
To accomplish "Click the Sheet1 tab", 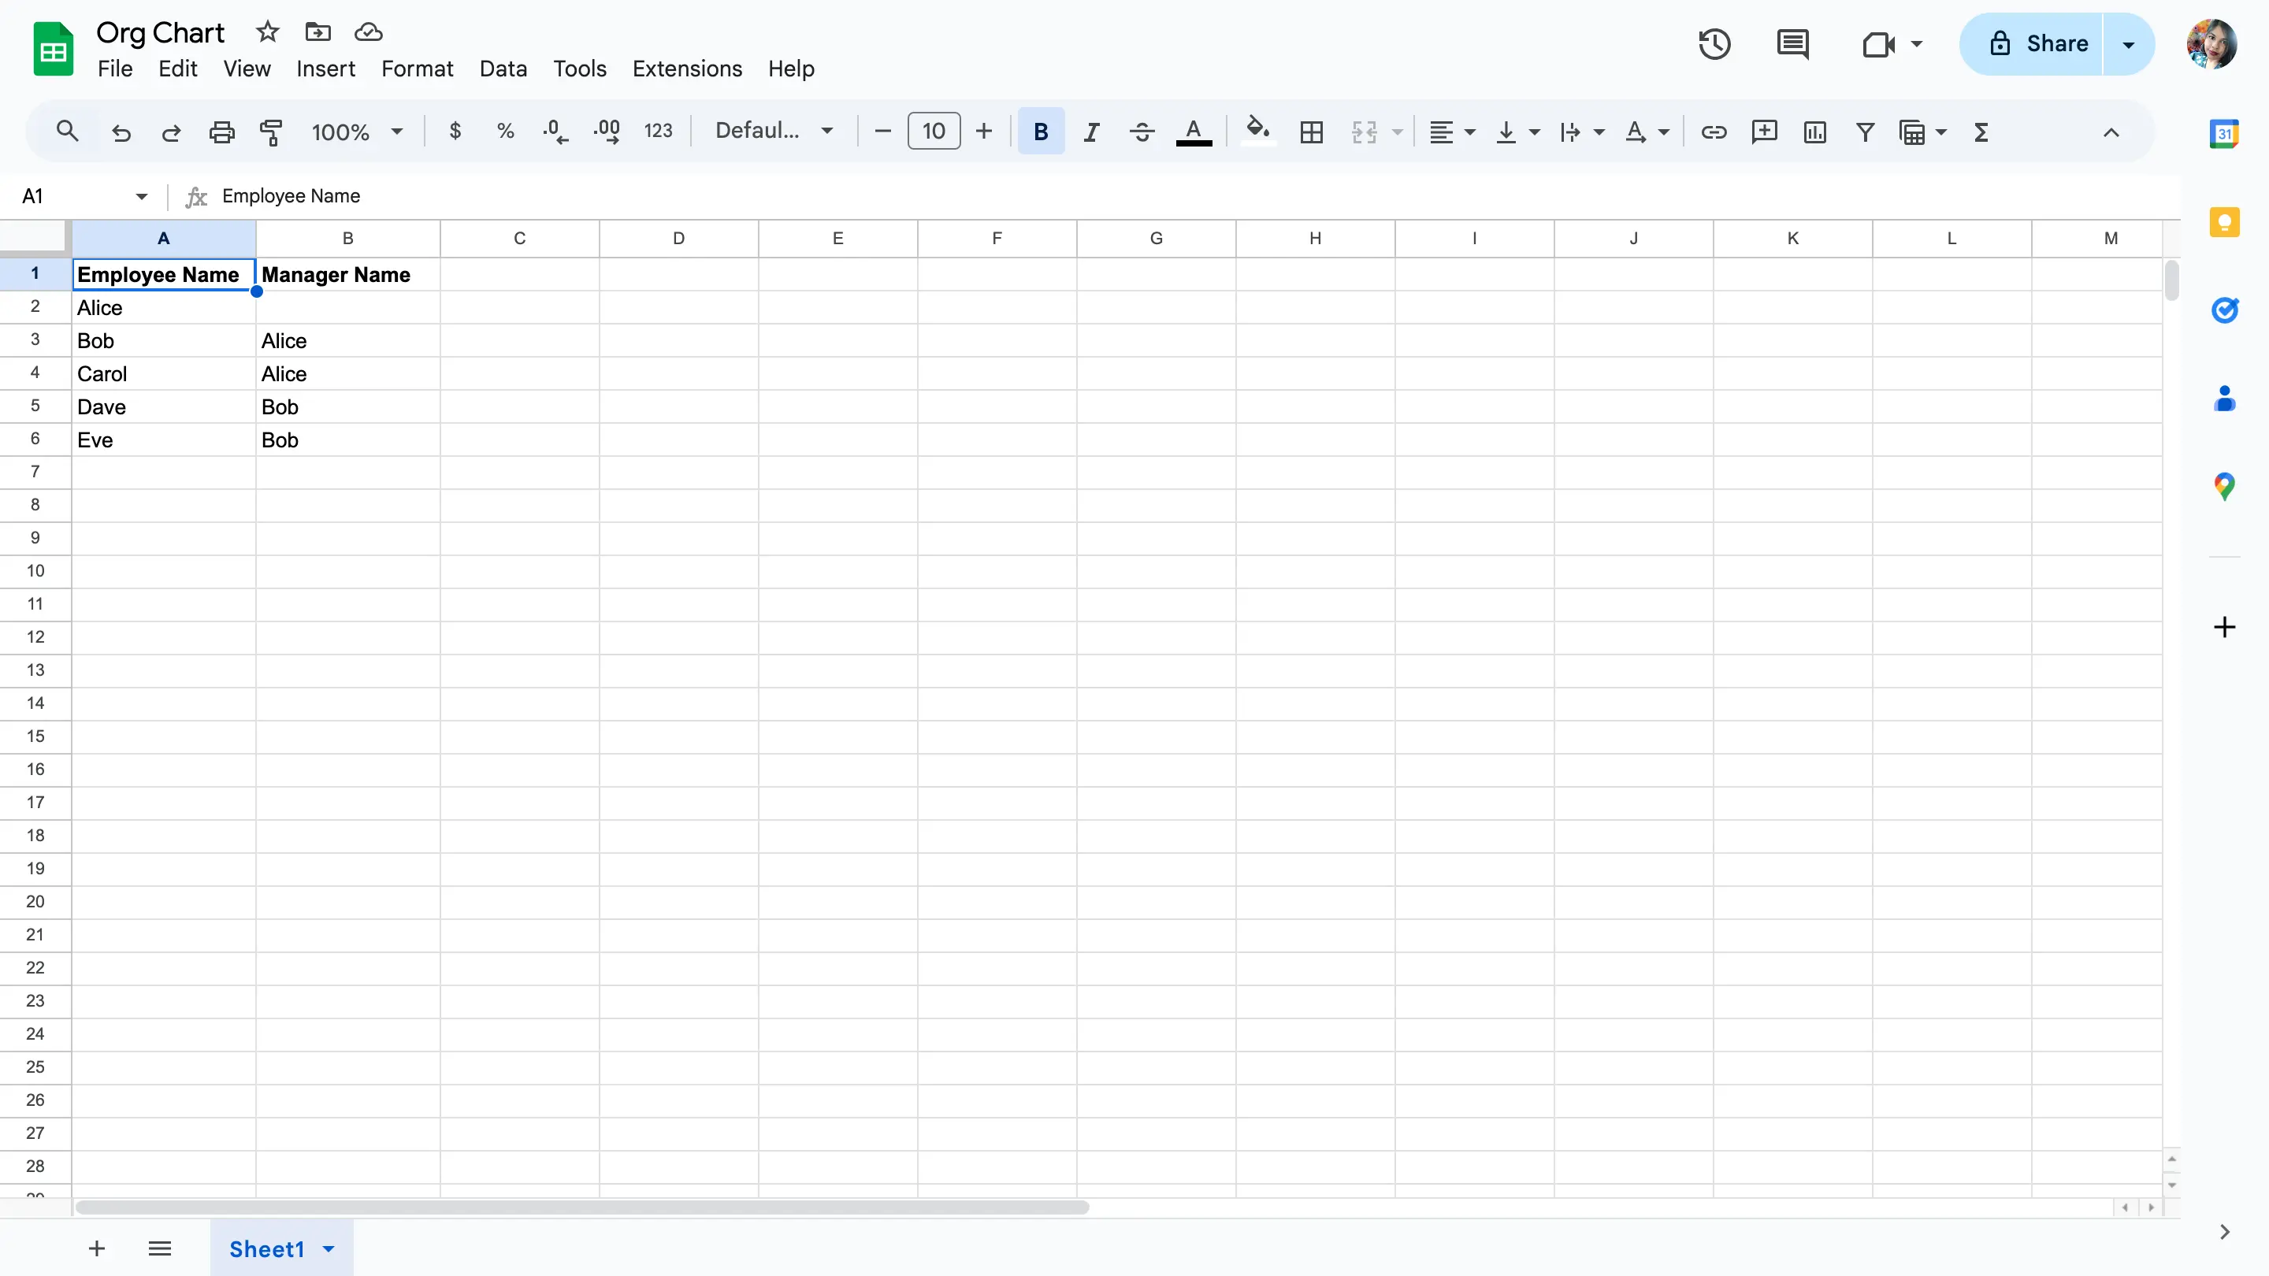I will pos(266,1248).
